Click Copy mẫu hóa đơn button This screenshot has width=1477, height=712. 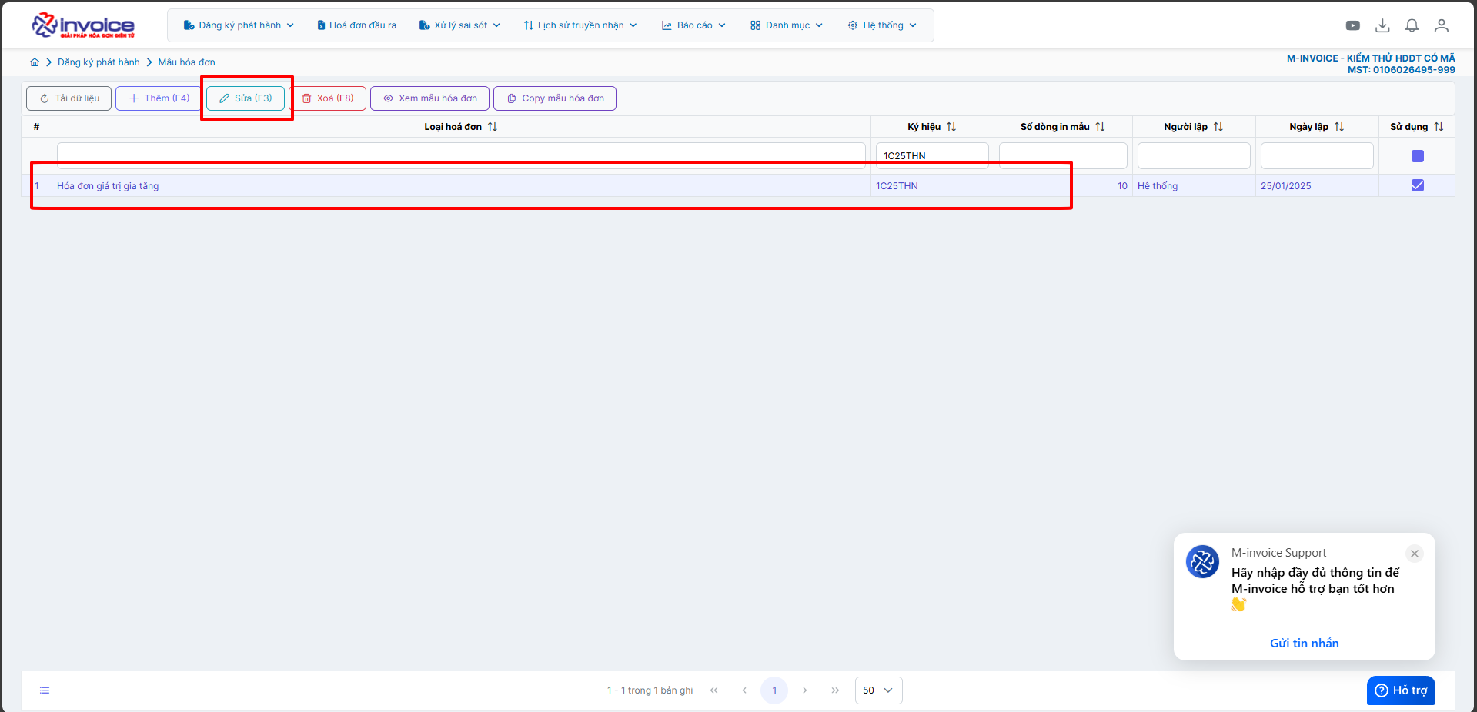tap(555, 98)
